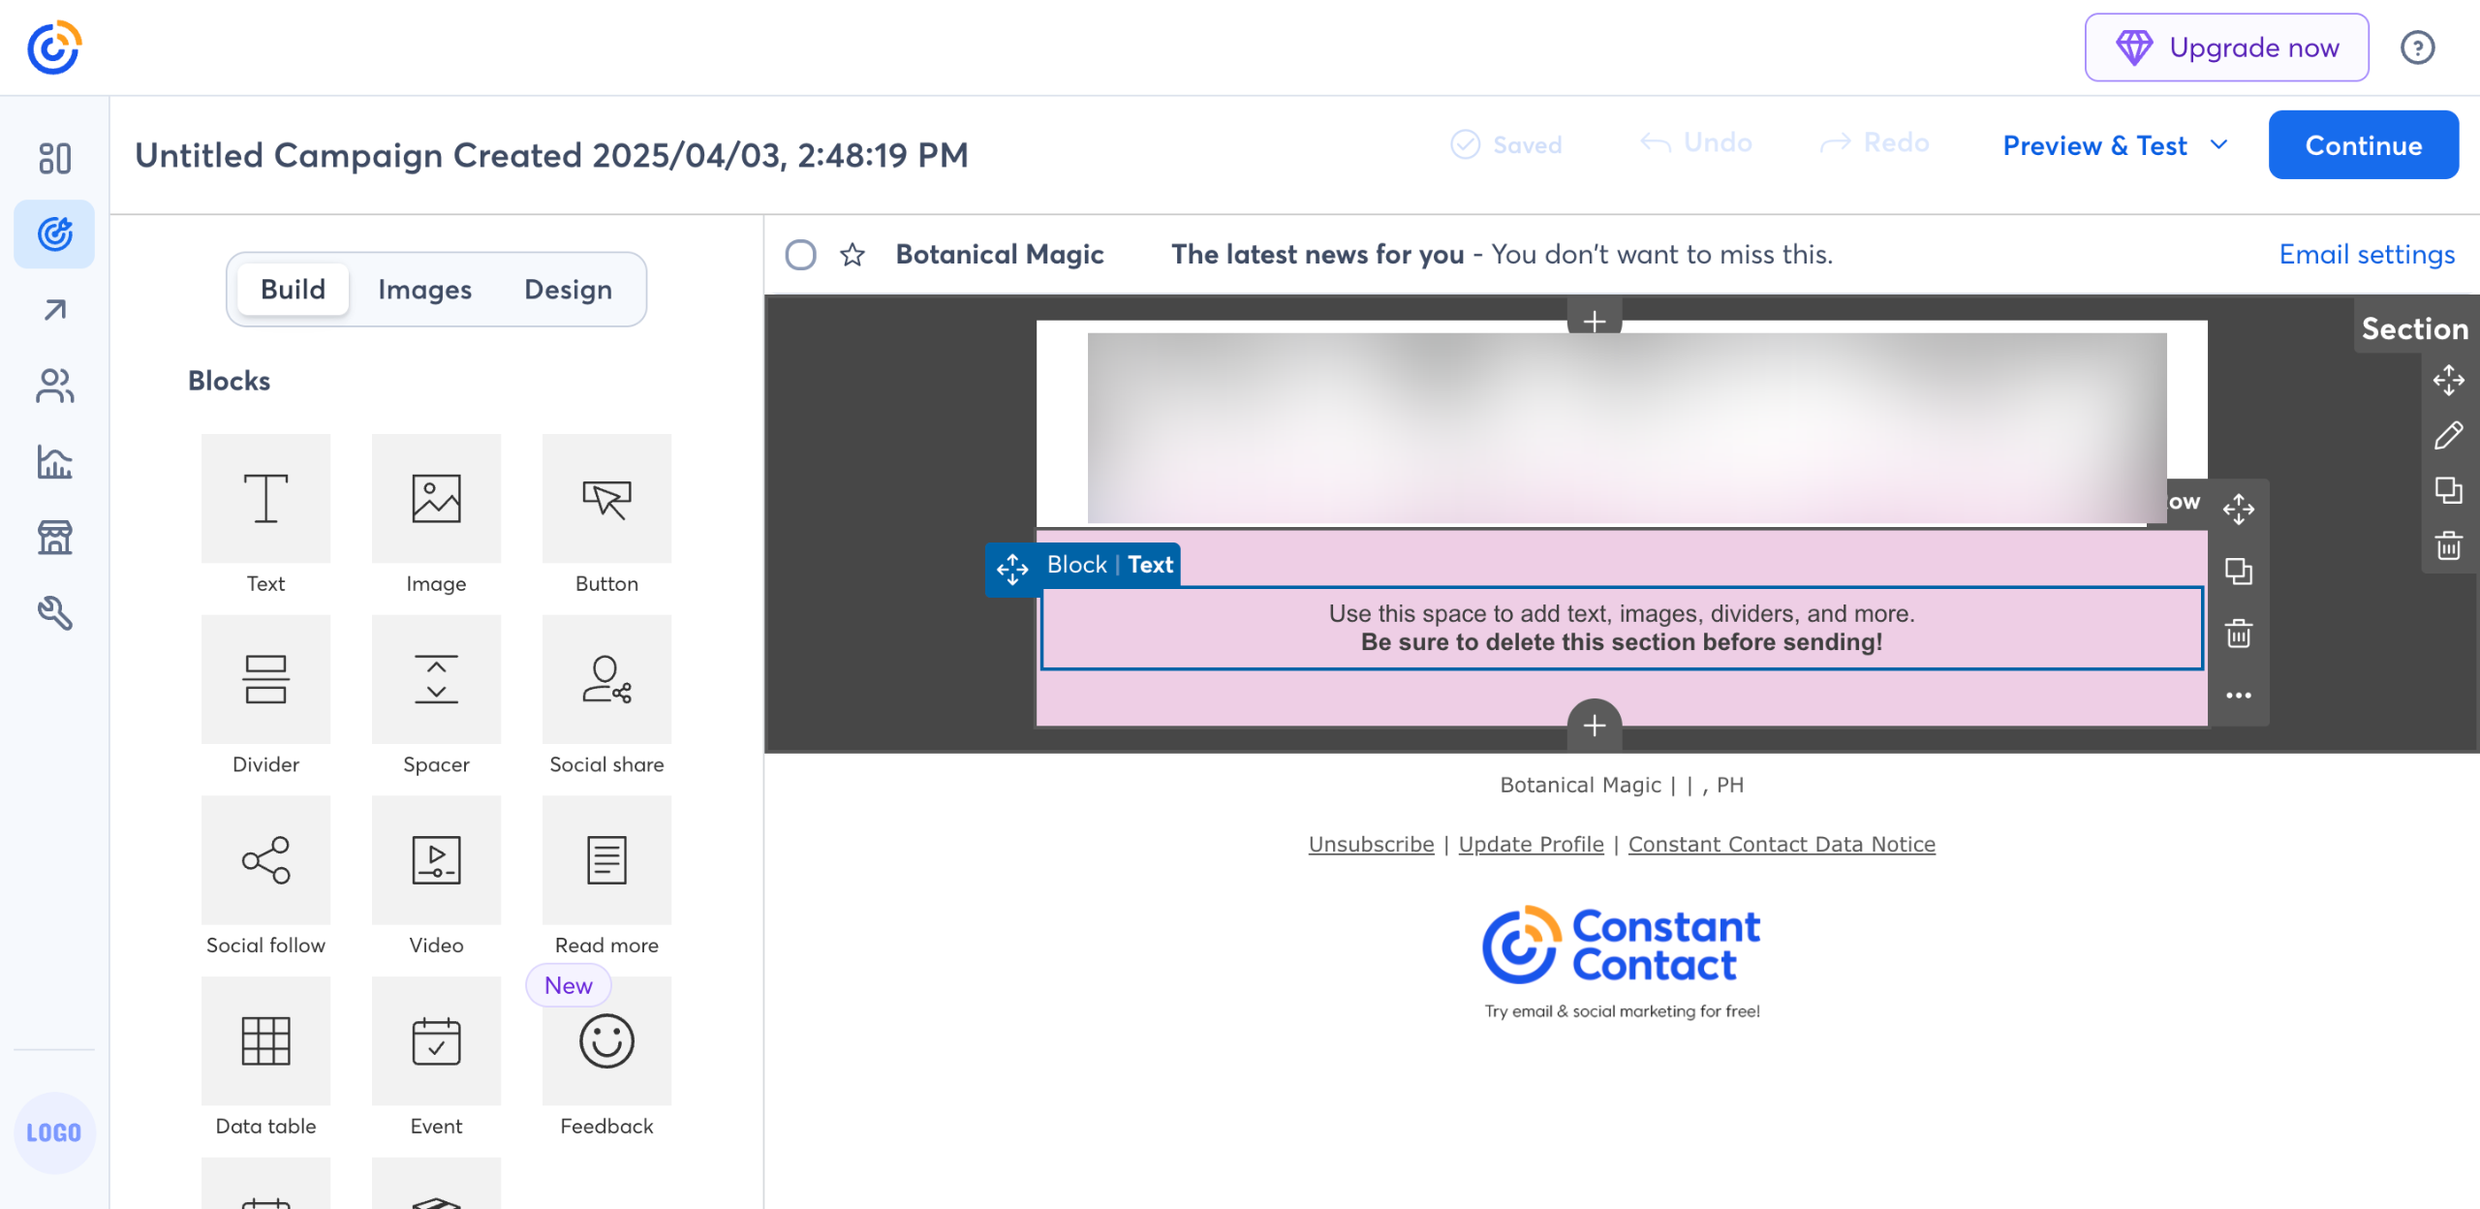Switch to the Images tab
Viewport: 2480px width, 1209px height.
pos(424,290)
